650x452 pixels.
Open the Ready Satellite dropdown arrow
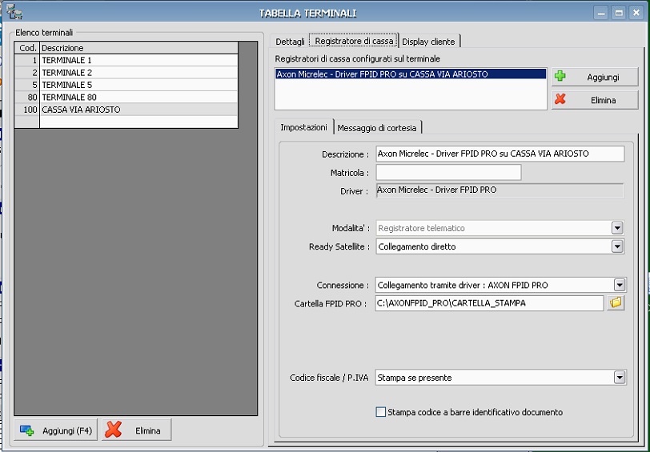click(617, 246)
